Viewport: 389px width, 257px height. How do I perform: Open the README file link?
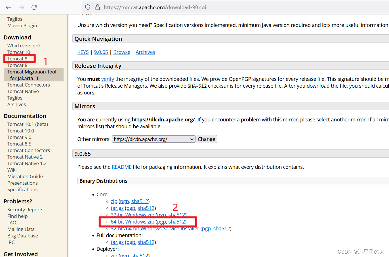[122, 167]
